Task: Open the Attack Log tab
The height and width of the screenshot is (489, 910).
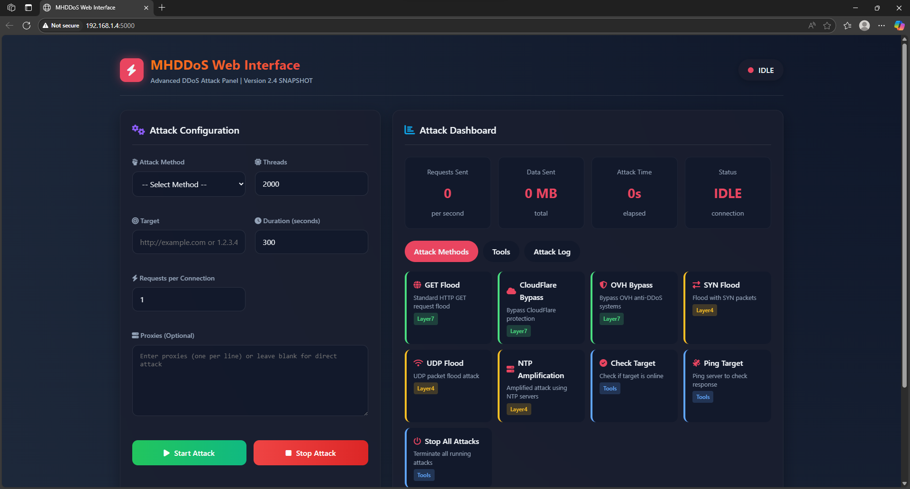Action: coord(552,252)
